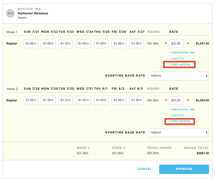Select Sunday 7/21 hours field
The width and height of the screenshot is (215, 183).
click(x=31, y=43)
